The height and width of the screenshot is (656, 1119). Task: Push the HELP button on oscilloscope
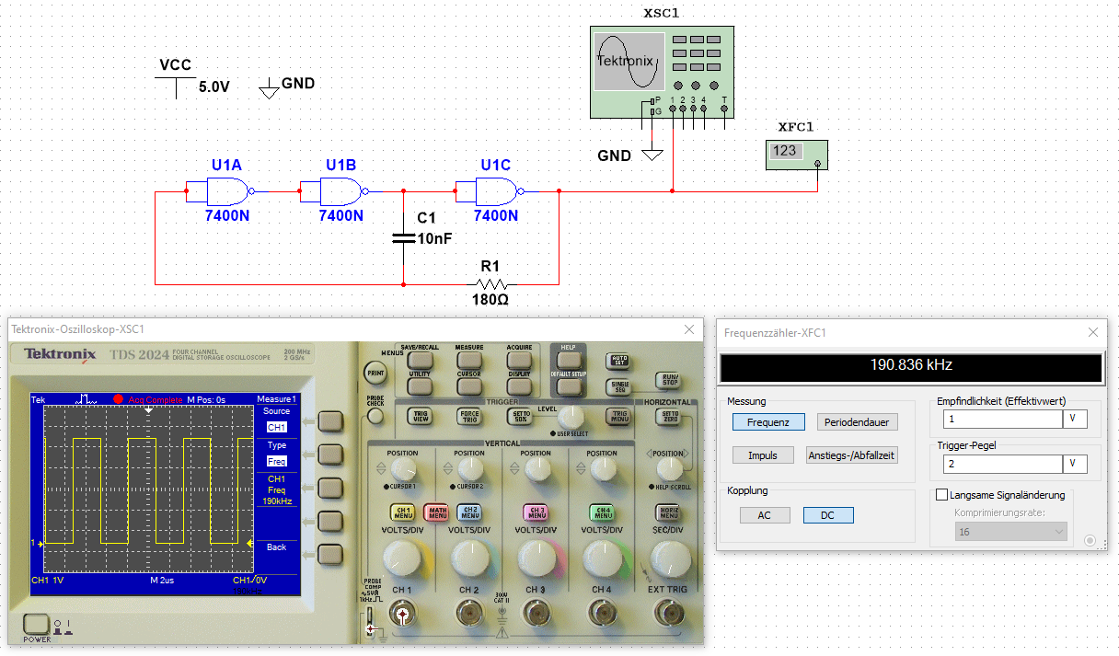(568, 359)
